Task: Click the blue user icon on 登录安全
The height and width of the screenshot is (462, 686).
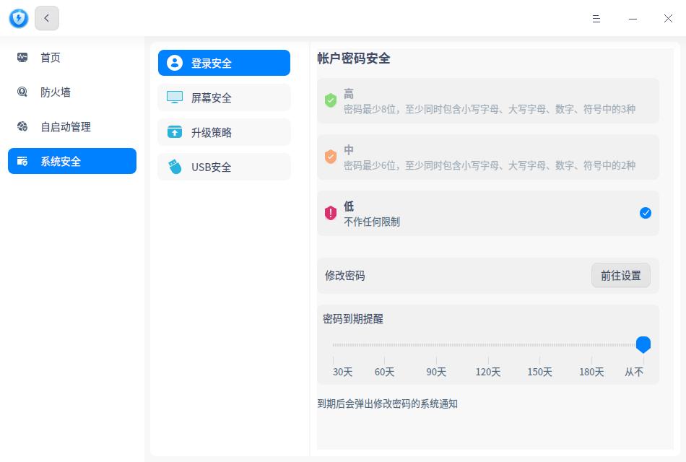Action: point(175,63)
